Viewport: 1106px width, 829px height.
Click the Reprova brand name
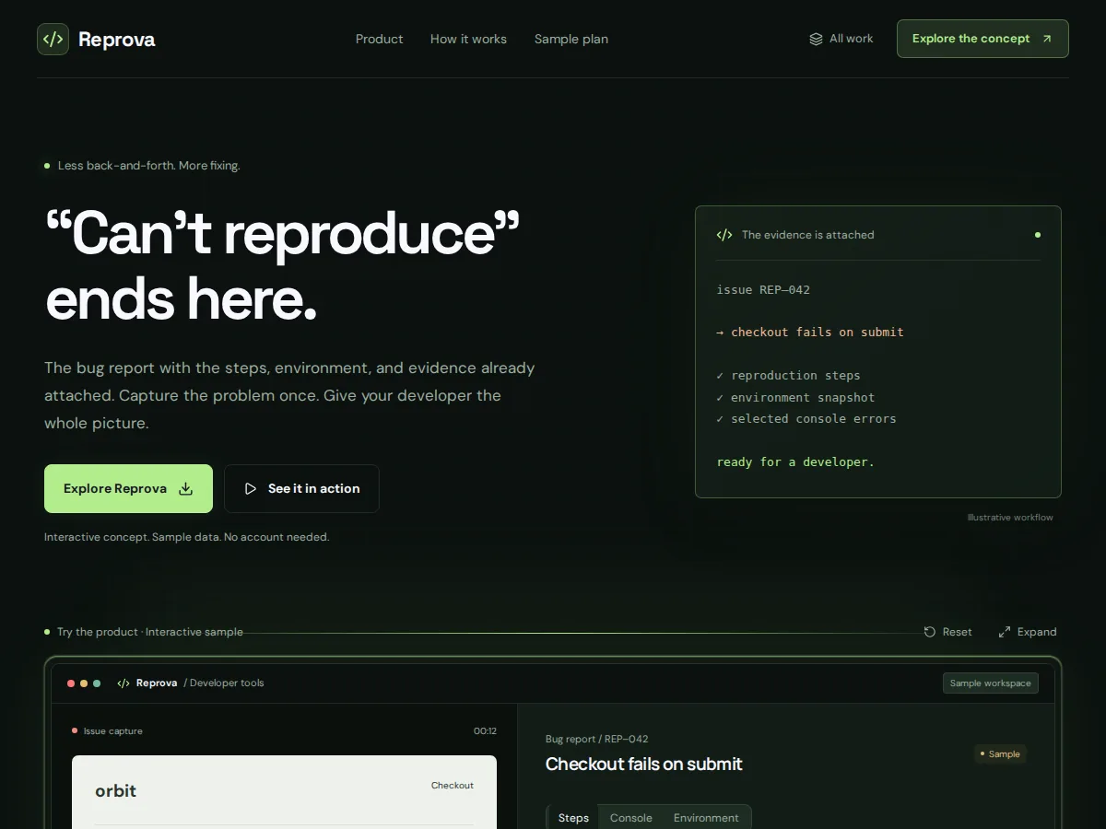[116, 40]
